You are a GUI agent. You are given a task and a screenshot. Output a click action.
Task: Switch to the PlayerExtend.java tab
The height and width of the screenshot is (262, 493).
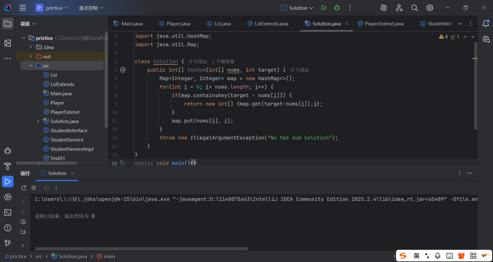click(381, 24)
